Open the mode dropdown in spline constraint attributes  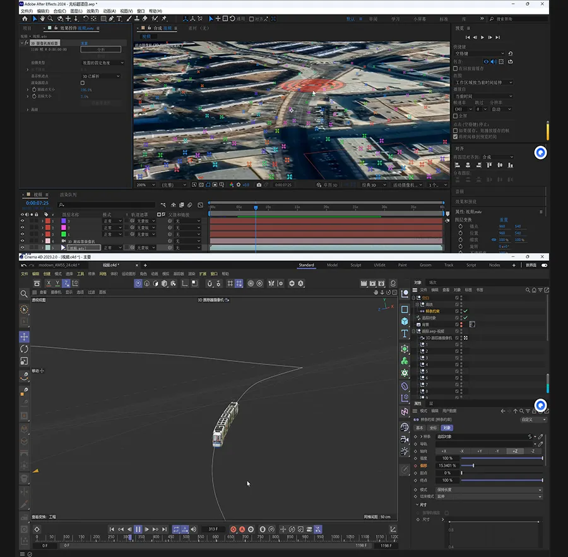point(489,489)
